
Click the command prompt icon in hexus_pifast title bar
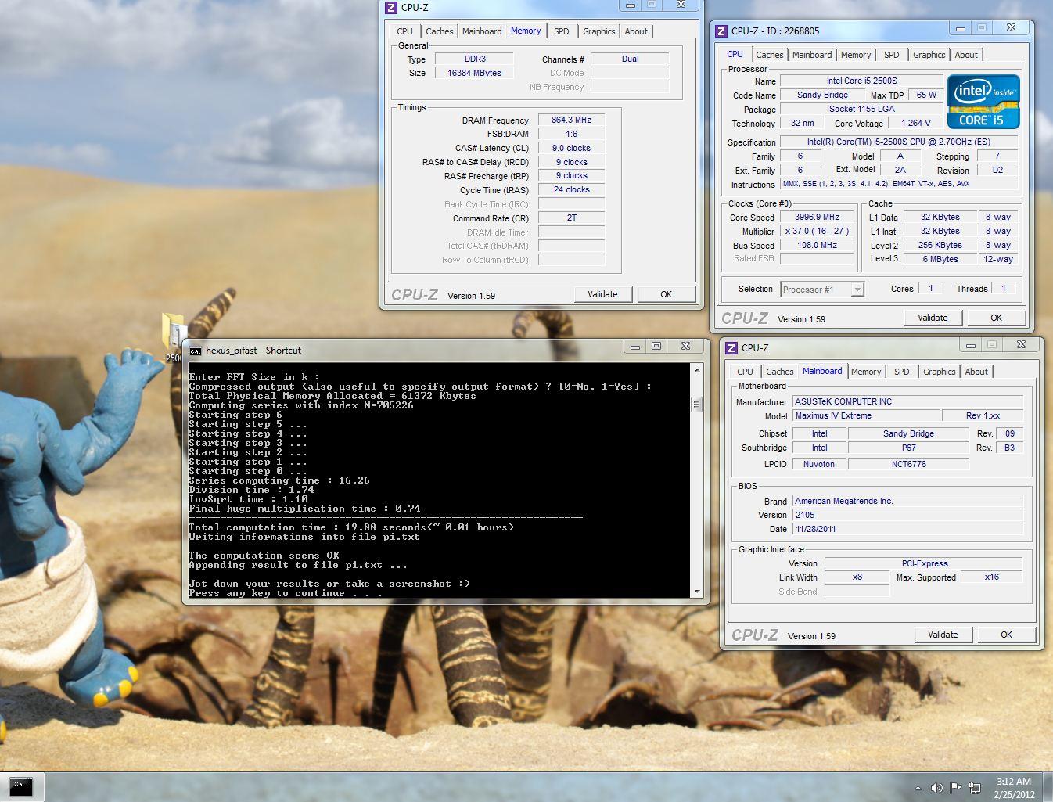pyautogui.click(x=196, y=351)
